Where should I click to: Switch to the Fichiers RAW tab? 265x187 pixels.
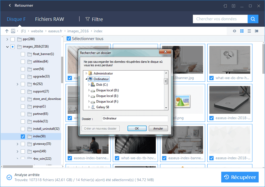(x=49, y=19)
